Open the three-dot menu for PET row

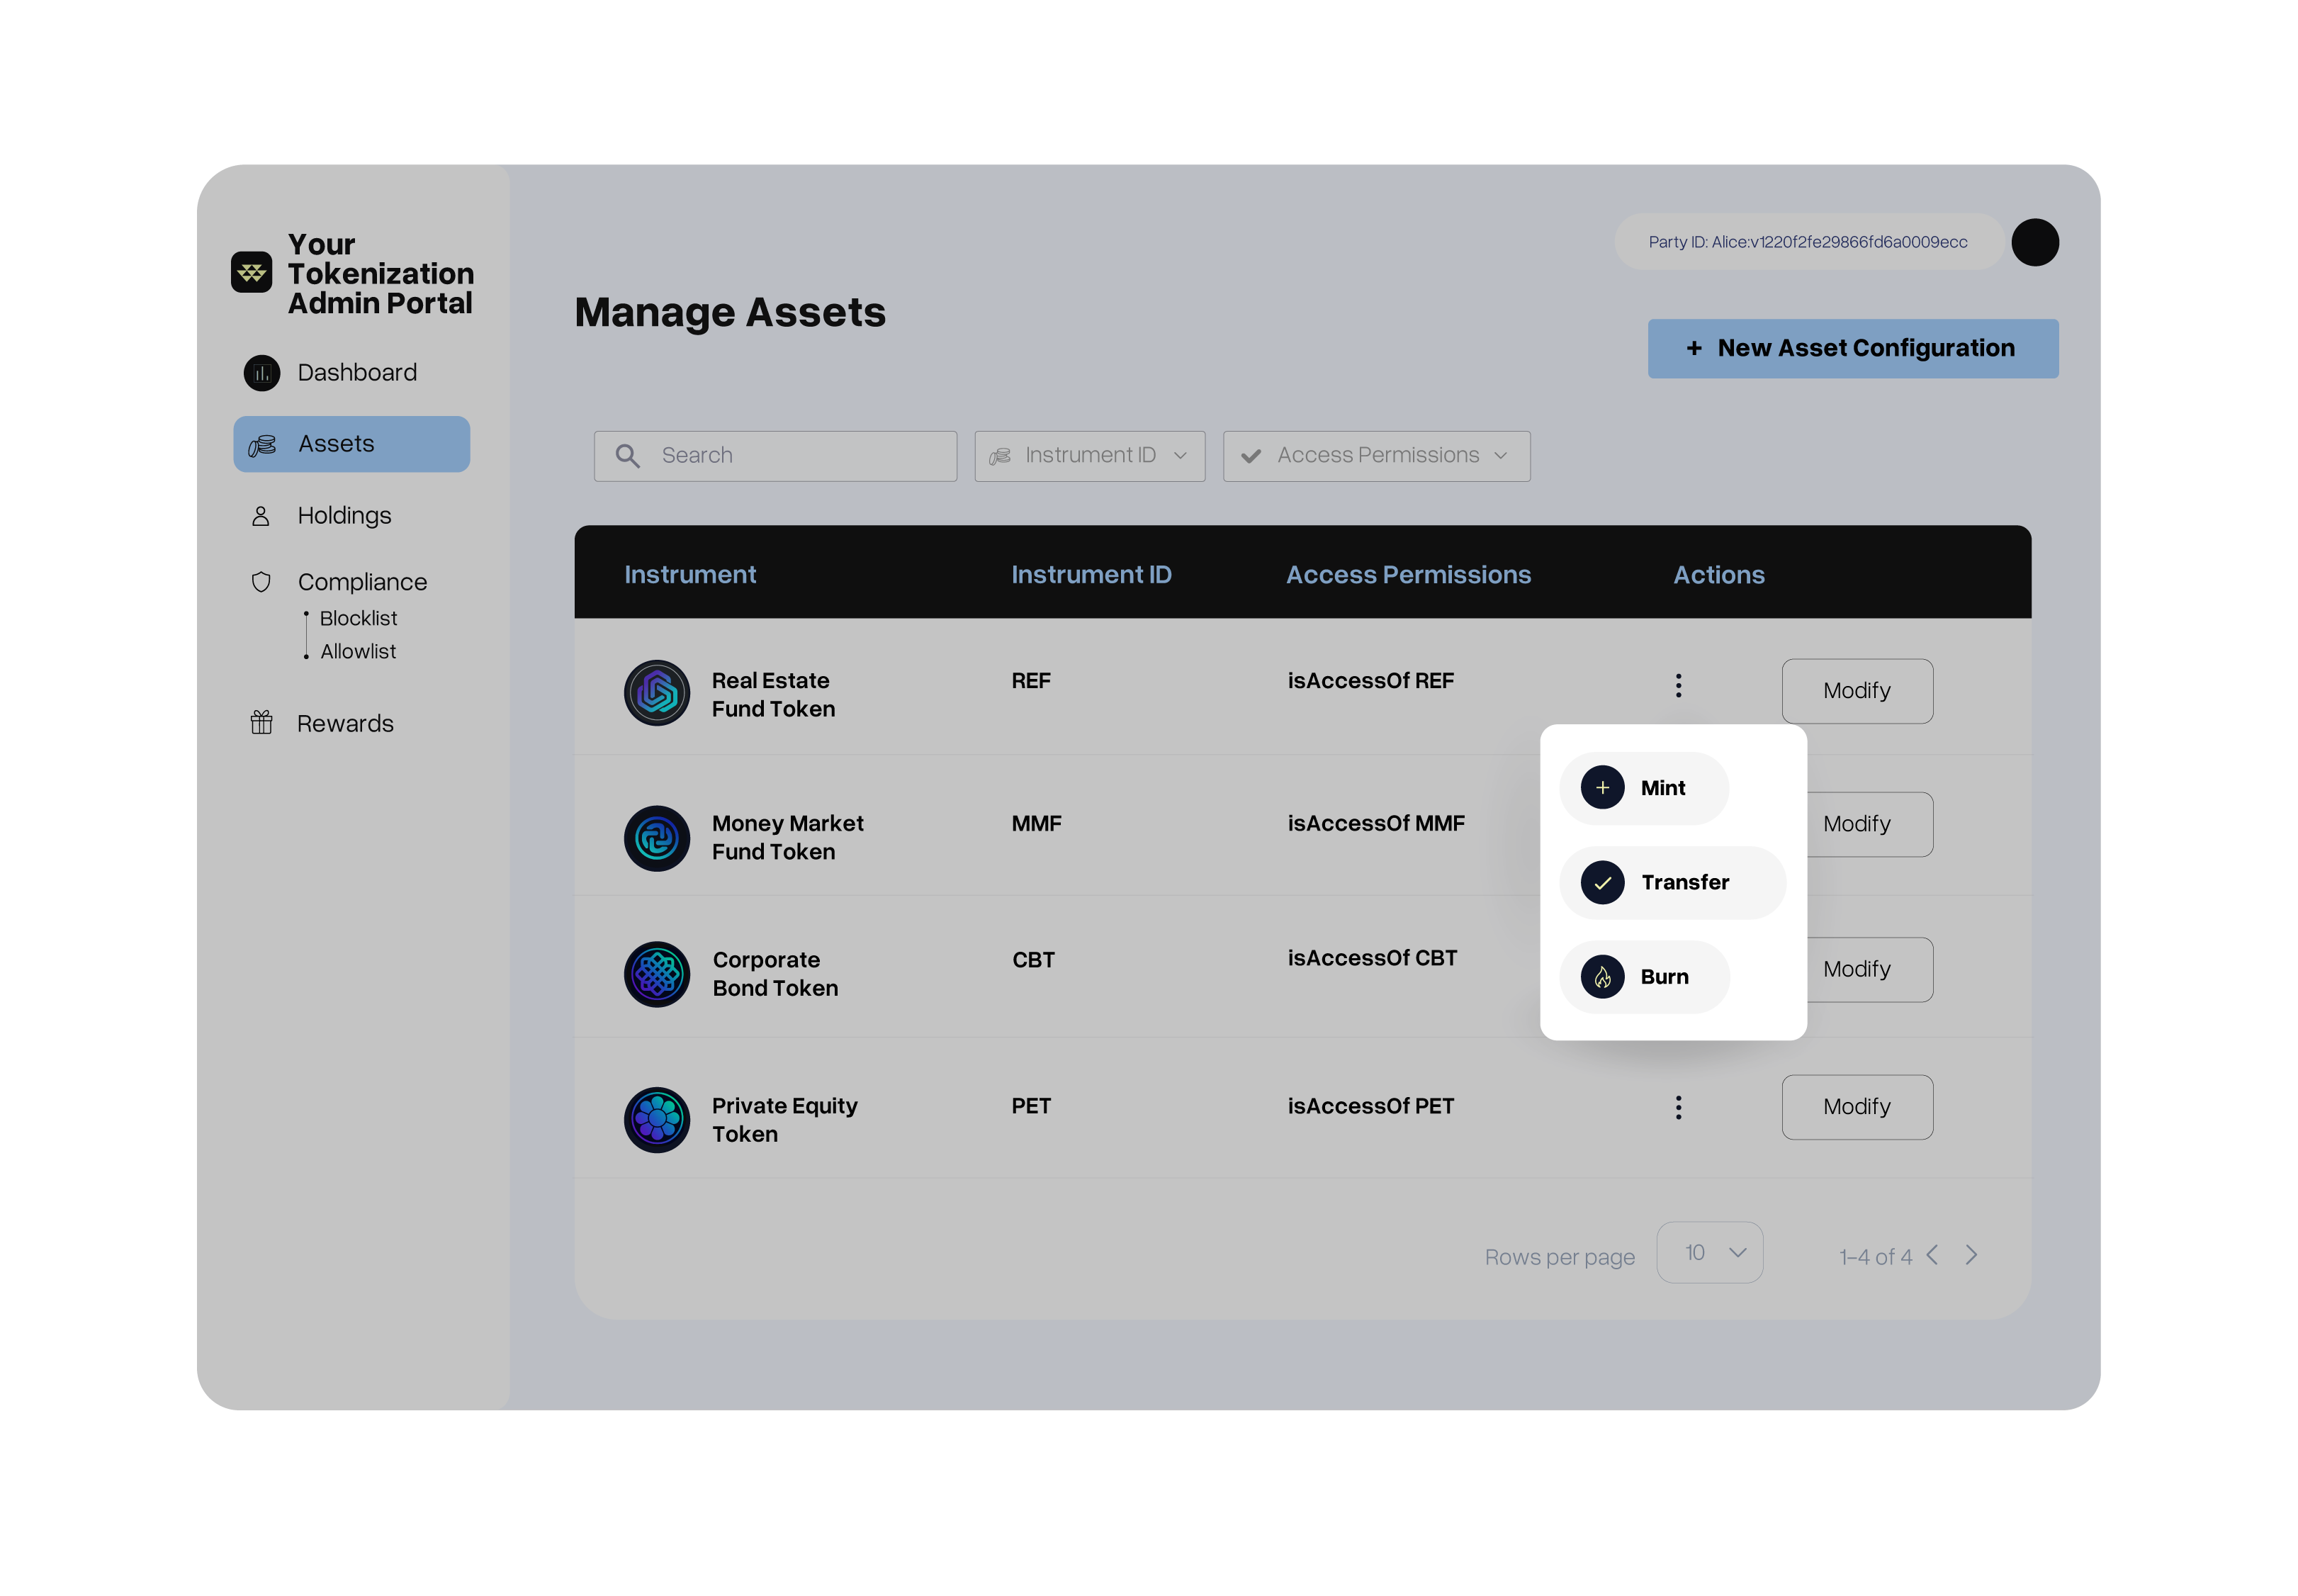1678,1107
